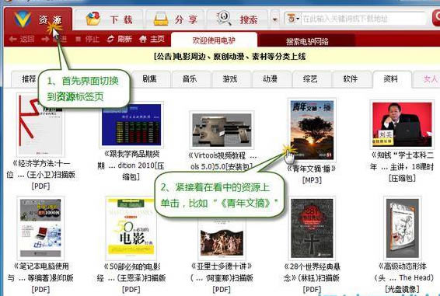This screenshot has height=296, width=440.
Task: Open 知钱 学士本科二年 video thumbnail
Action: tap(402, 124)
